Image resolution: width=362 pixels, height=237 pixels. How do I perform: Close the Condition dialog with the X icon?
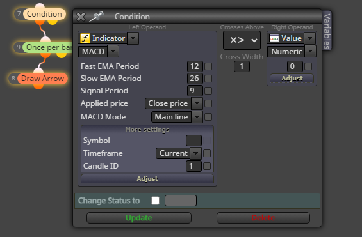[x=81, y=17]
